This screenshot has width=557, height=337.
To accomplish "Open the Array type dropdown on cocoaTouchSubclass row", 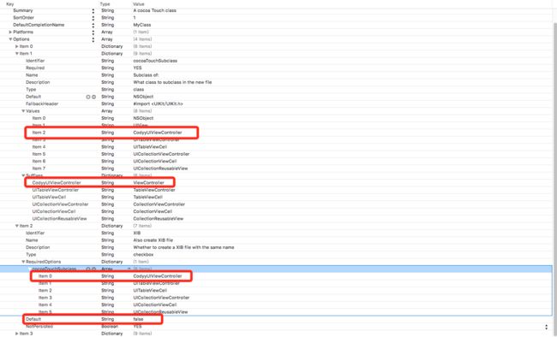I will [x=129, y=269].
